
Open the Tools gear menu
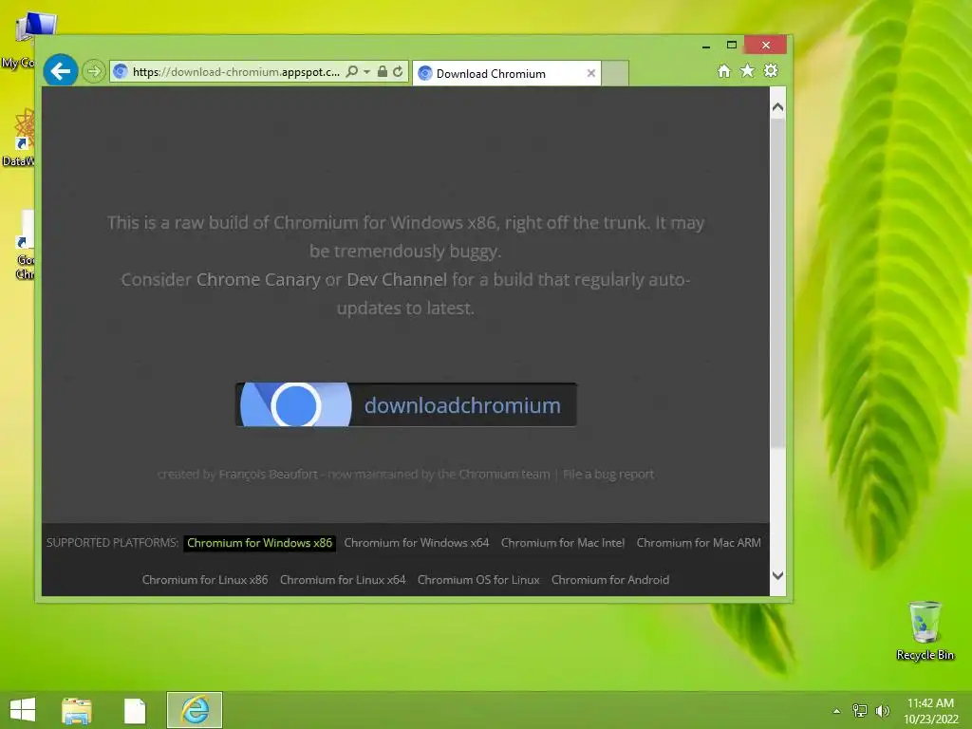click(771, 70)
